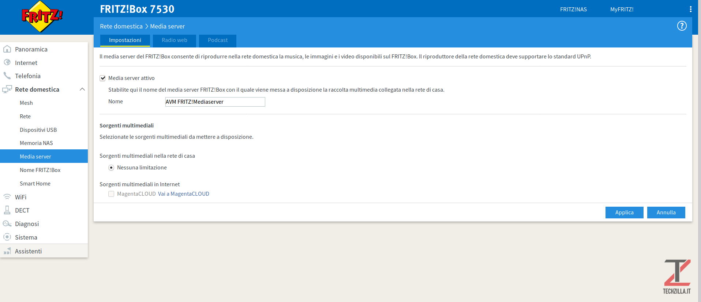
Task: Click the Panoramica house icon
Action: coord(7,49)
